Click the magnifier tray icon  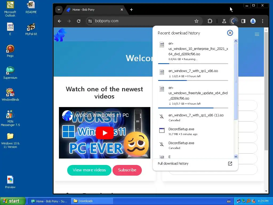pos(248,201)
